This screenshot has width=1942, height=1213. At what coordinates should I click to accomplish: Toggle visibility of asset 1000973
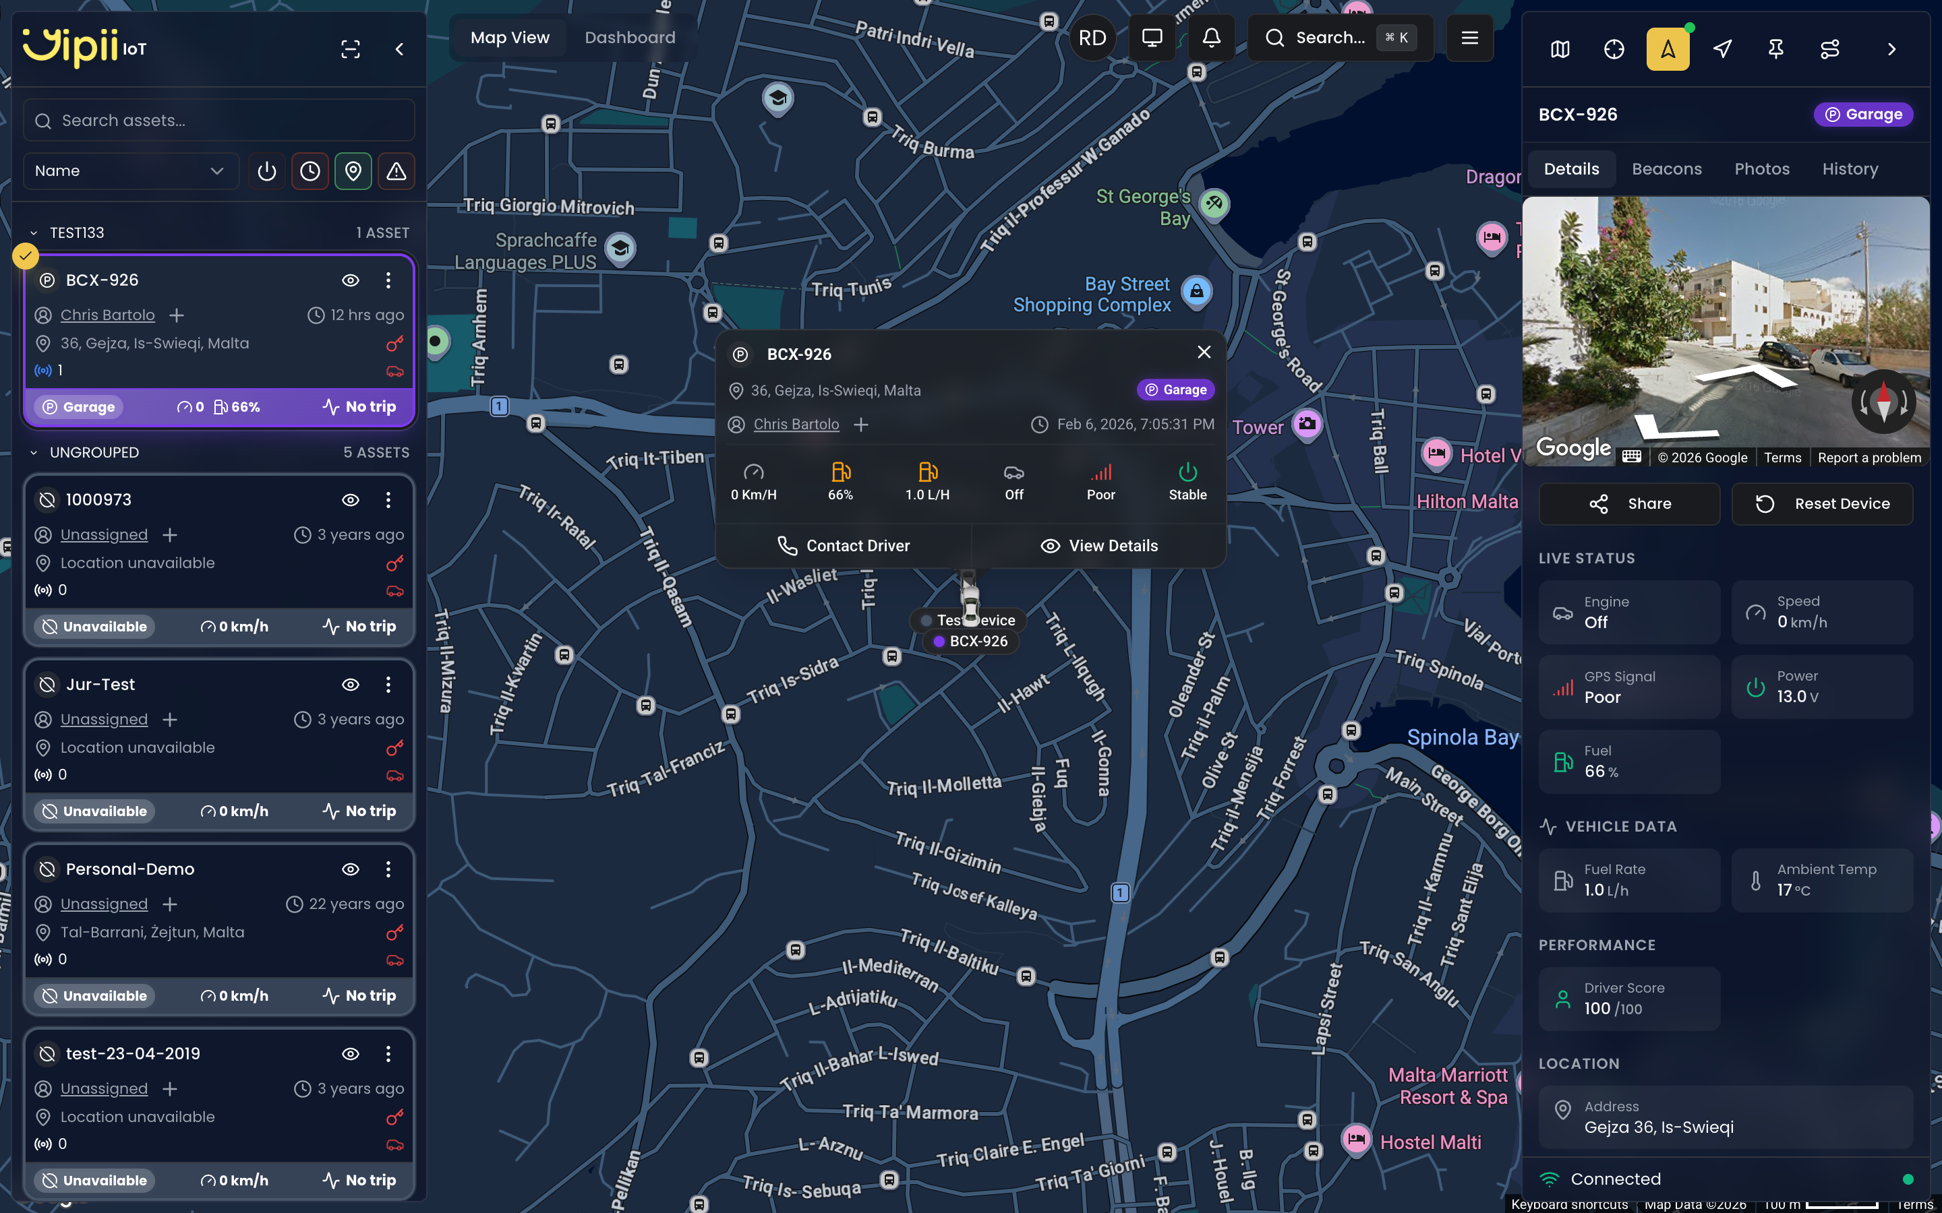coord(351,500)
